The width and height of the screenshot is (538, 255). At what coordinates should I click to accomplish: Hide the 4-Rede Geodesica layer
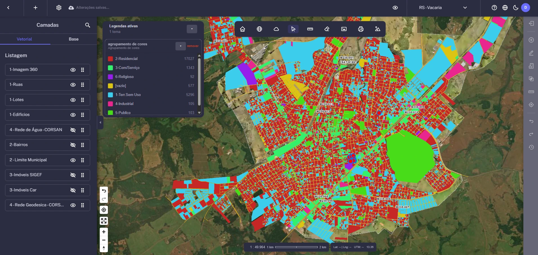[73, 205]
